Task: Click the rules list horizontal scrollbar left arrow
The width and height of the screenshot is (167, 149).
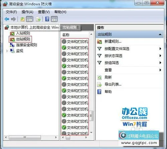Action: pos(63,137)
